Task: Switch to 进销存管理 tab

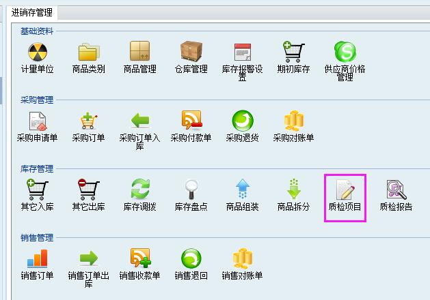Action: (32, 12)
